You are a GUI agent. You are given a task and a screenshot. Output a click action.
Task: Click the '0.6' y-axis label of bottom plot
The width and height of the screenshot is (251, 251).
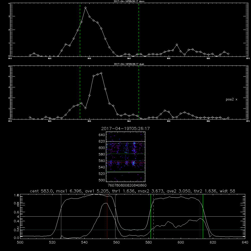pos(17,212)
